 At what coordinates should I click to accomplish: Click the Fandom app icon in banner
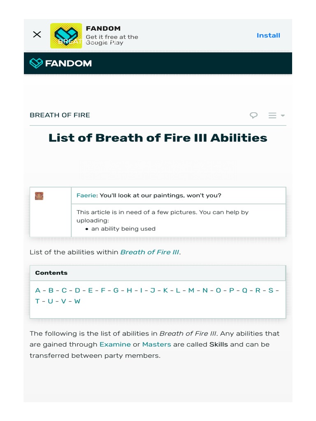click(x=66, y=36)
